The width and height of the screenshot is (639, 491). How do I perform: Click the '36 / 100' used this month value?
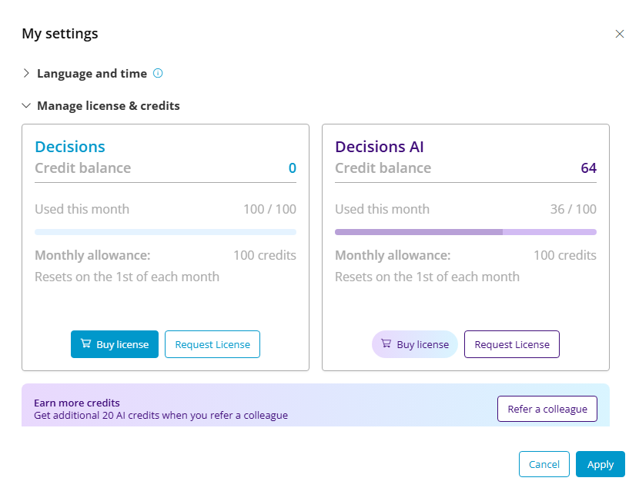point(574,209)
